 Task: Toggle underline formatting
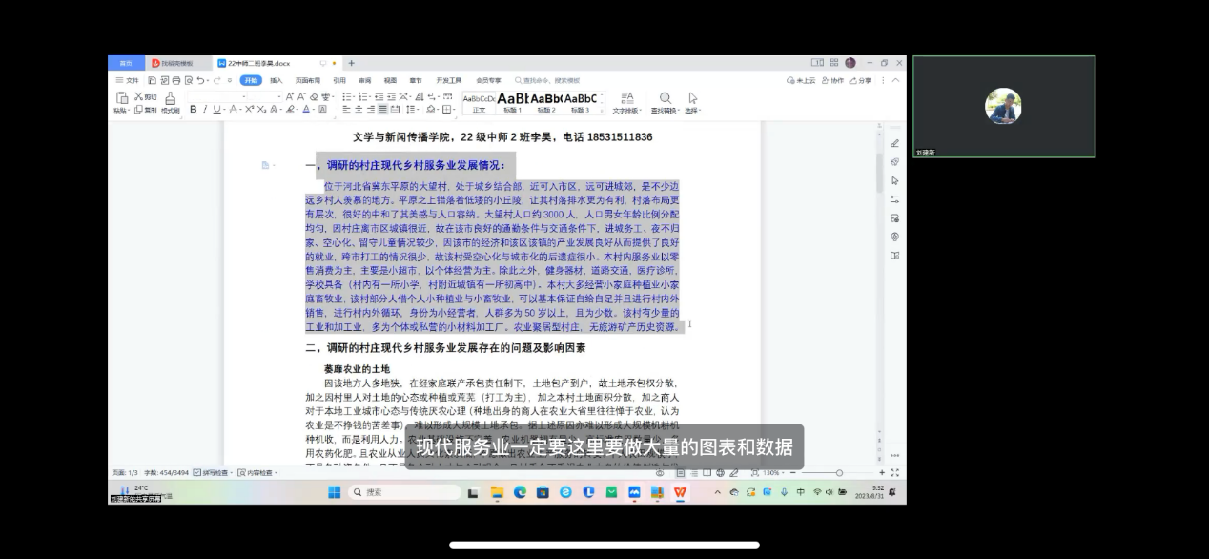[215, 110]
